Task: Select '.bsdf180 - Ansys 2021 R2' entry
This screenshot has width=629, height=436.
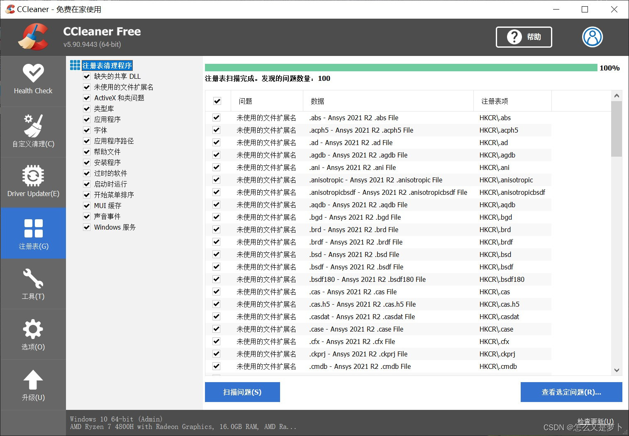Action: click(367, 279)
